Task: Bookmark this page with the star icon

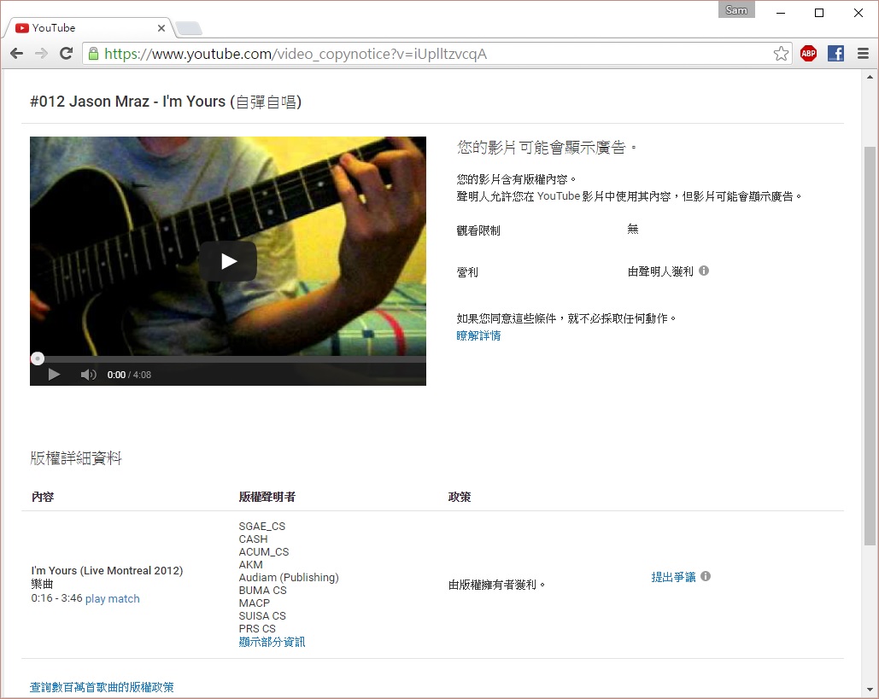Action: 781,54
